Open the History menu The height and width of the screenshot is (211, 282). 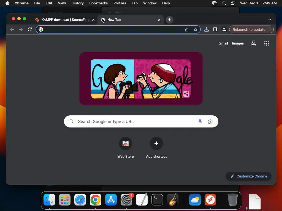pos(77,3)
